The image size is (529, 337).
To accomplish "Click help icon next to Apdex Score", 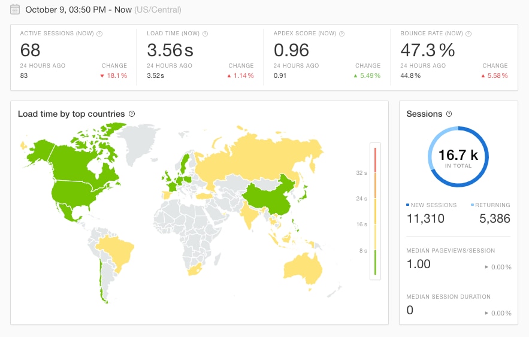I will pos(341,34).
